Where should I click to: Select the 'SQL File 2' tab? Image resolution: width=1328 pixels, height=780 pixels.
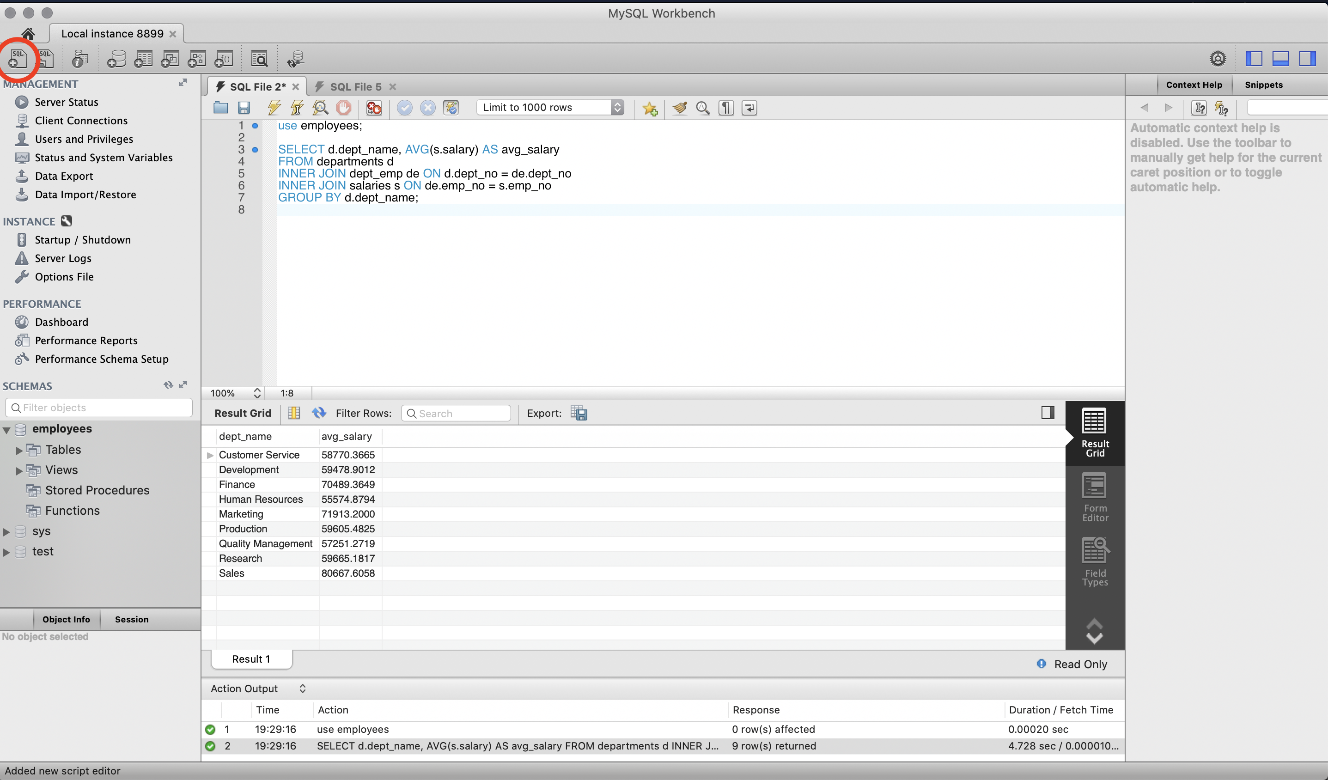256,85
